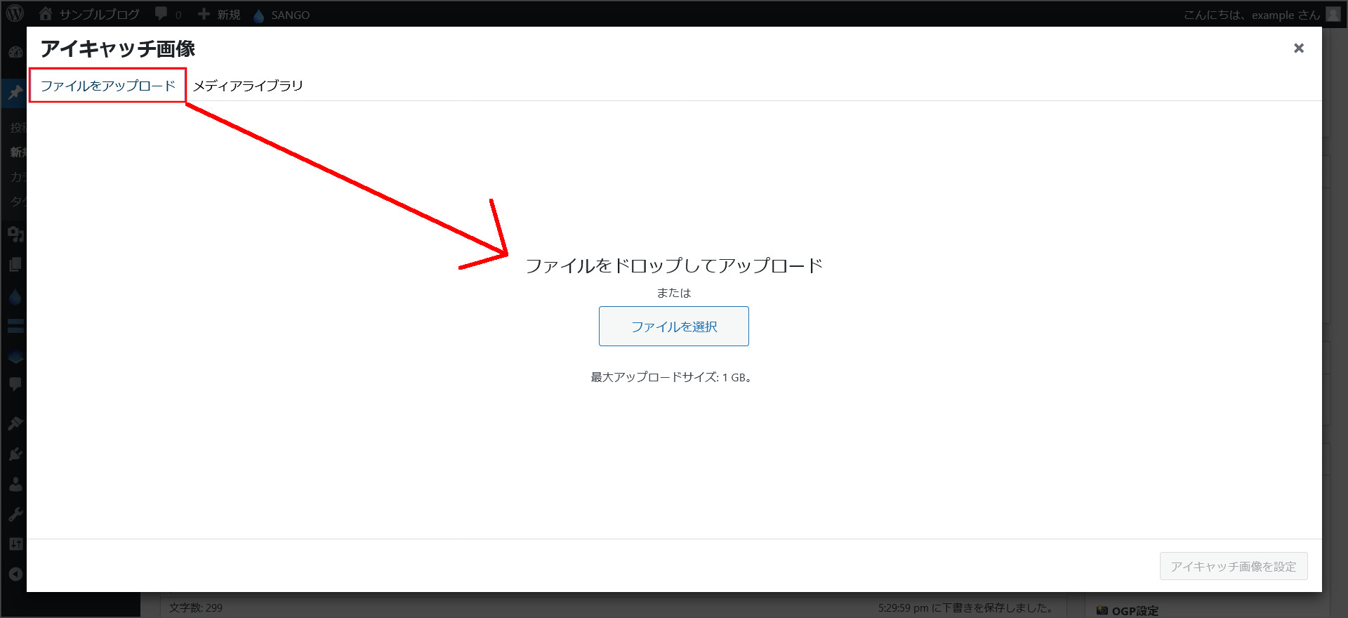The image size is (1348, 618).
Task: Open Appearance paintbrush sidebar icon
Action: click(15, 423)
